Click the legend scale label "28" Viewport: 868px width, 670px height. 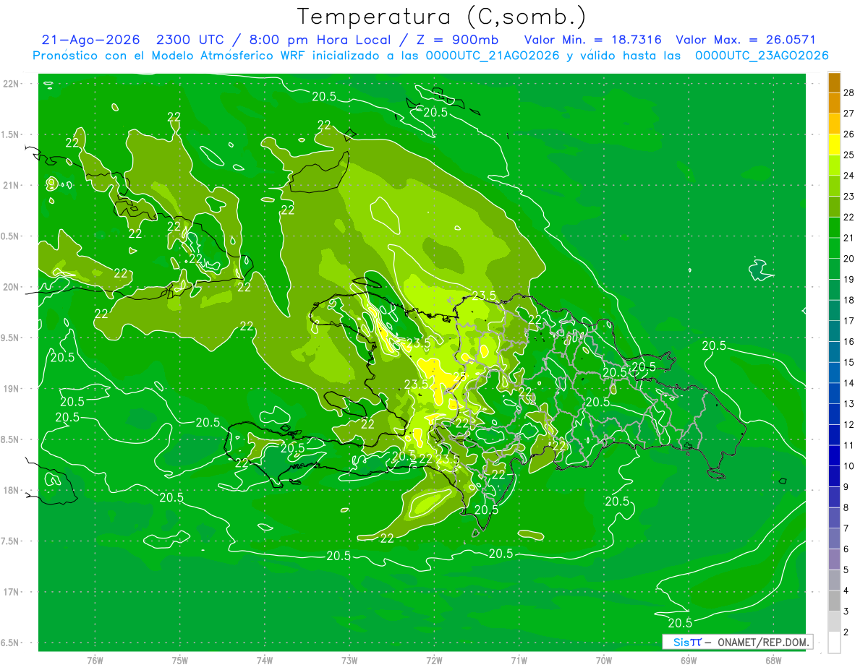coord(849,93)
